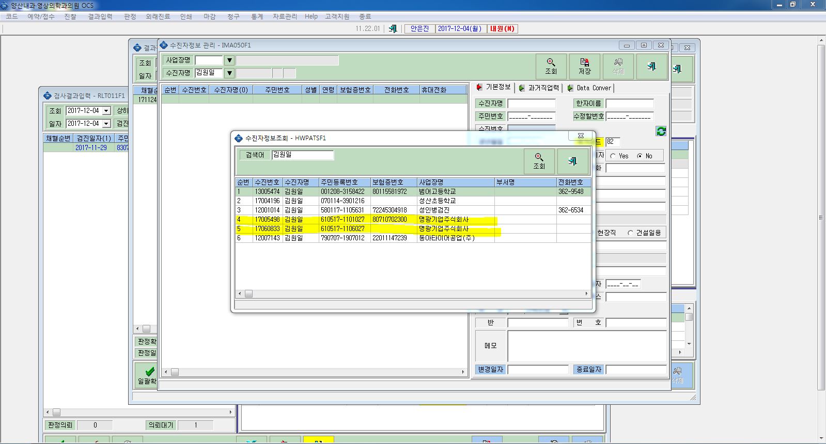Open the 결과입력 menu

(100, 17)
